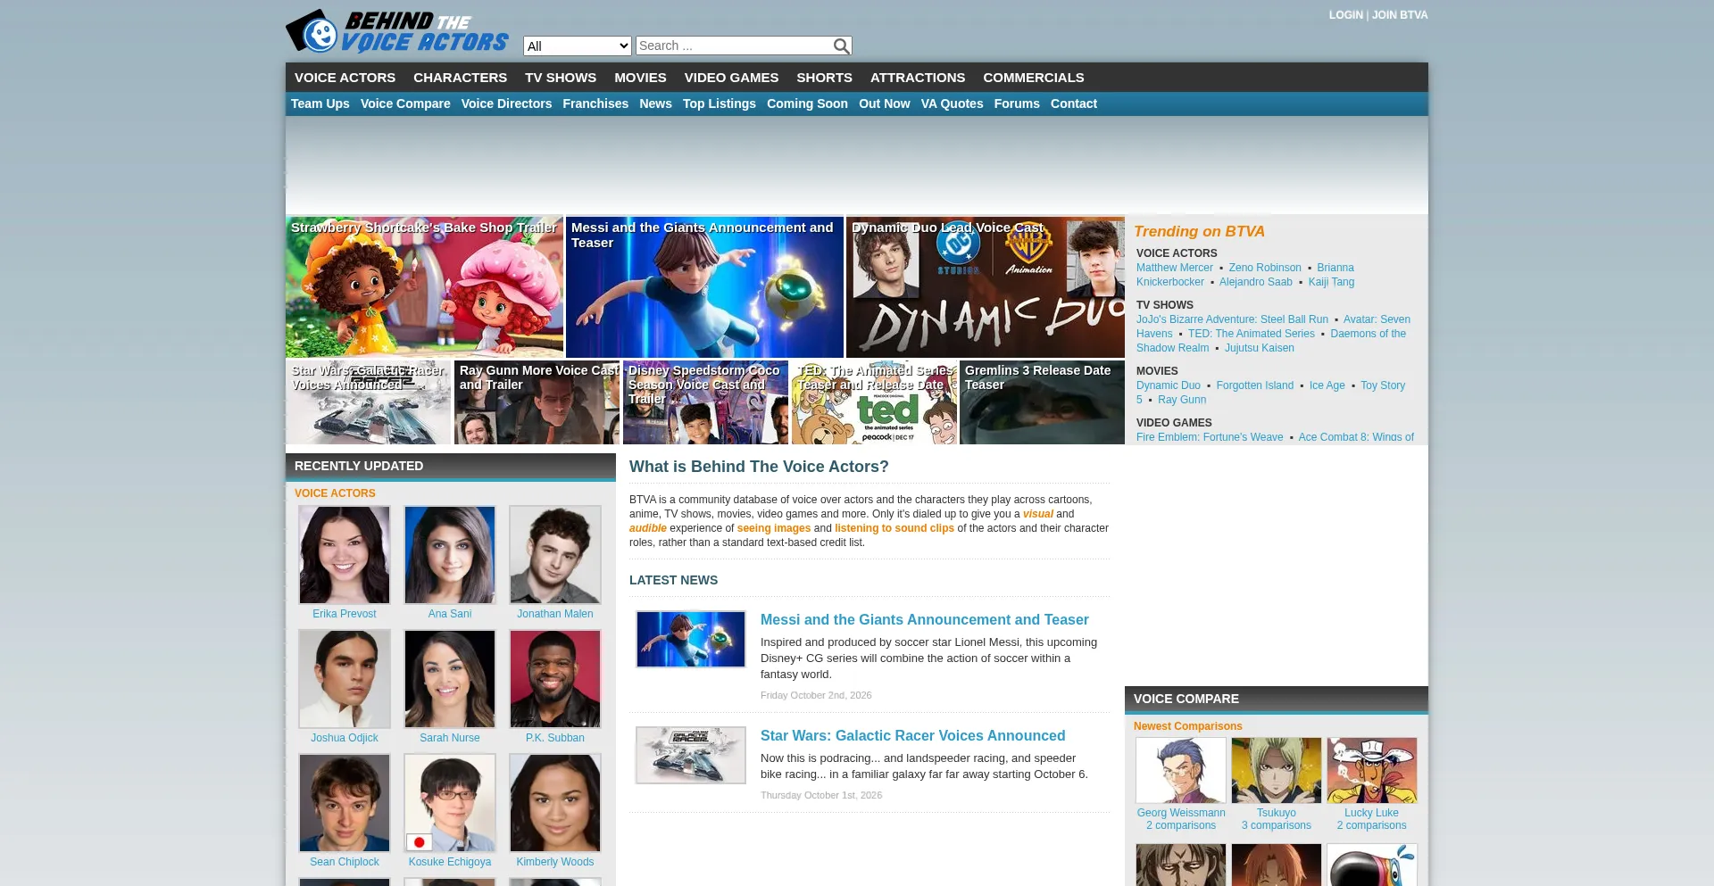Screen dimensions: 1714x886
Task: Open the Star Wars: Galactic Racer Voices Announced headline
Action: click(x=912, y=736)
